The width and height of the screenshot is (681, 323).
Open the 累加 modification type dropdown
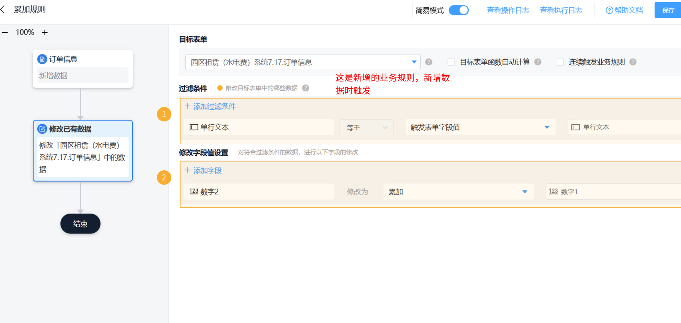(x=458, y=192)
